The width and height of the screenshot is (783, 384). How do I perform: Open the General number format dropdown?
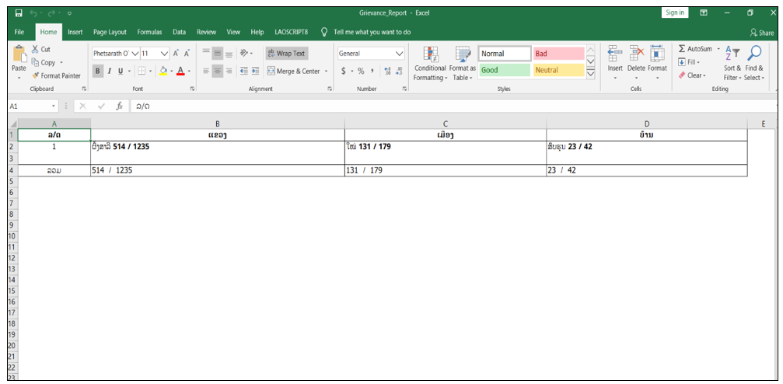pos(400,54)
